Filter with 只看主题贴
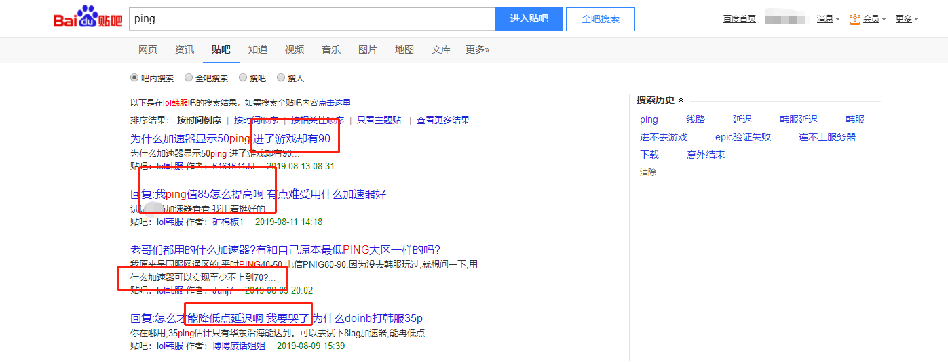948x362 pixels. (x=379, y=121)
